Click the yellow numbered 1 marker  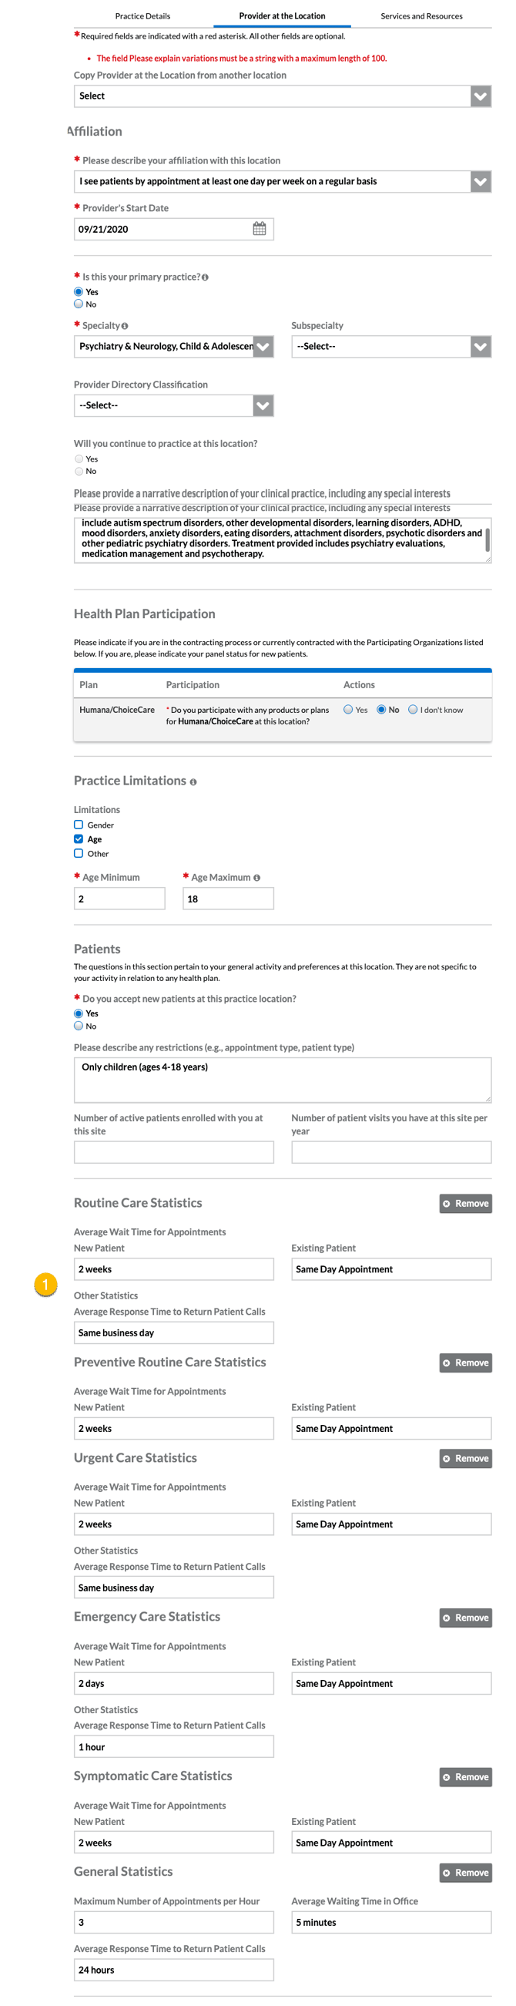click(45, 1284)
